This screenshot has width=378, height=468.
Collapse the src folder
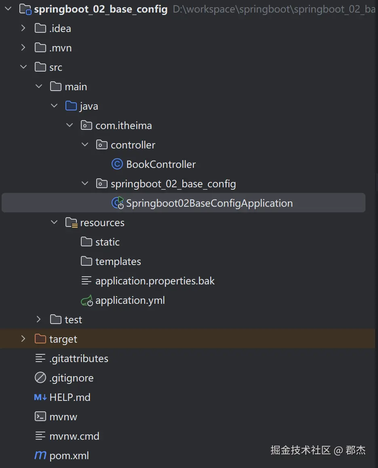point(23,67)
